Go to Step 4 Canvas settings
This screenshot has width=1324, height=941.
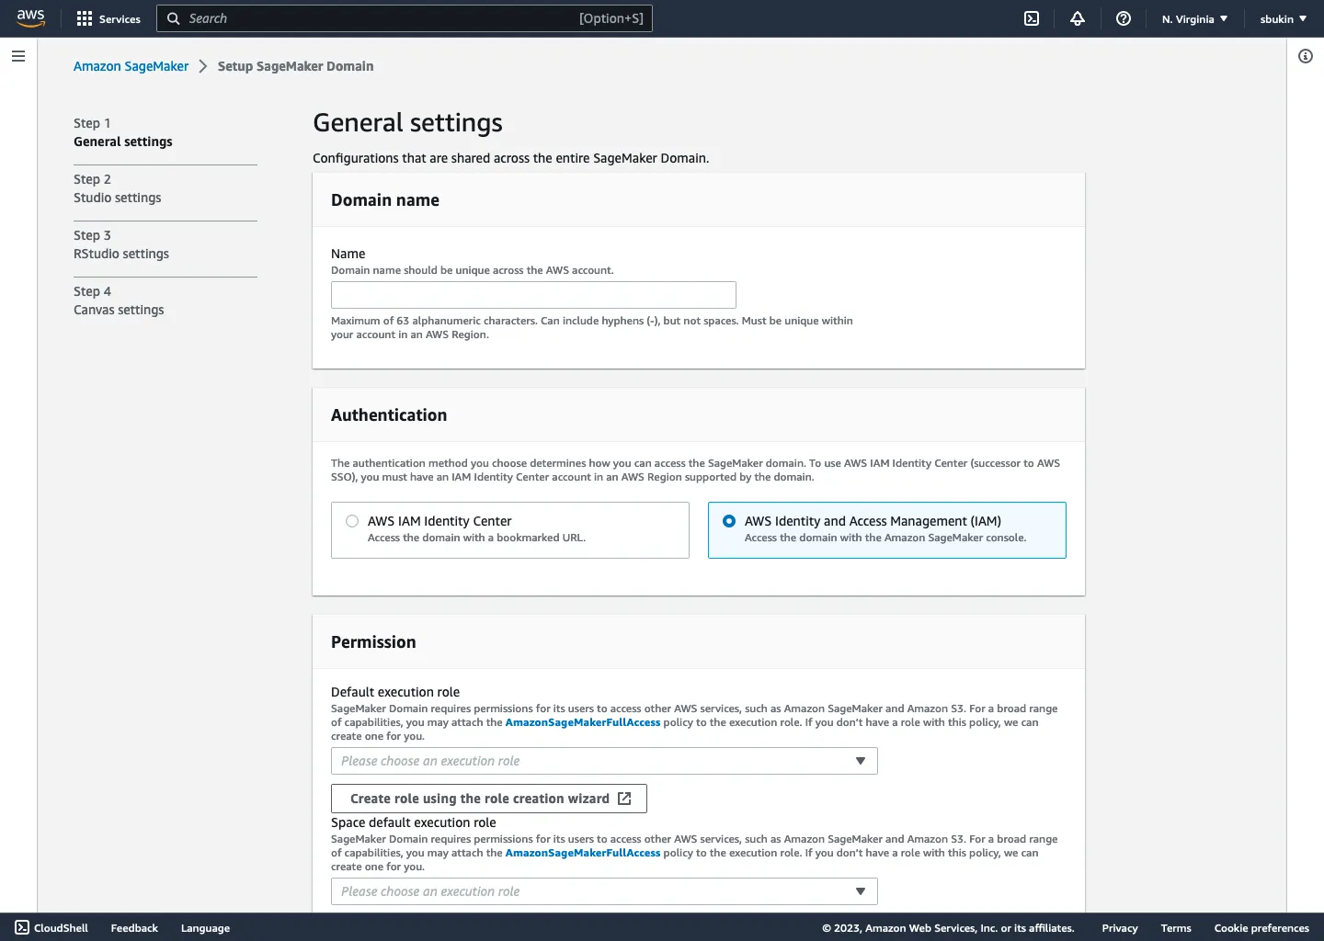[119, 310]
